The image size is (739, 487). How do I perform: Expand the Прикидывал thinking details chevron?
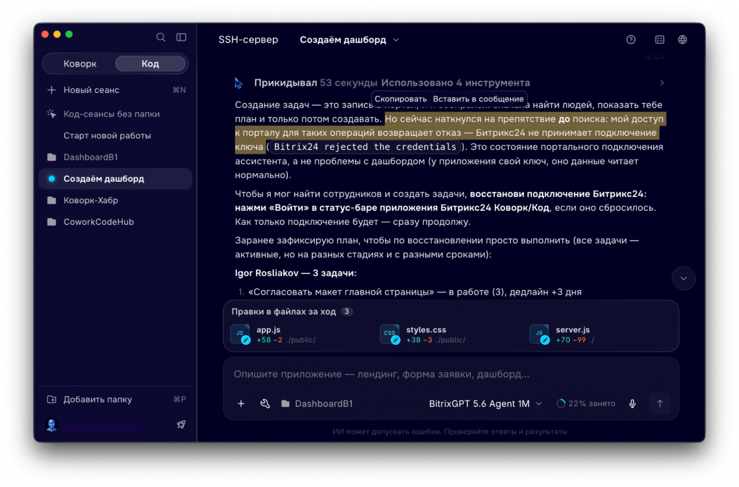click(x=662, y=83)
